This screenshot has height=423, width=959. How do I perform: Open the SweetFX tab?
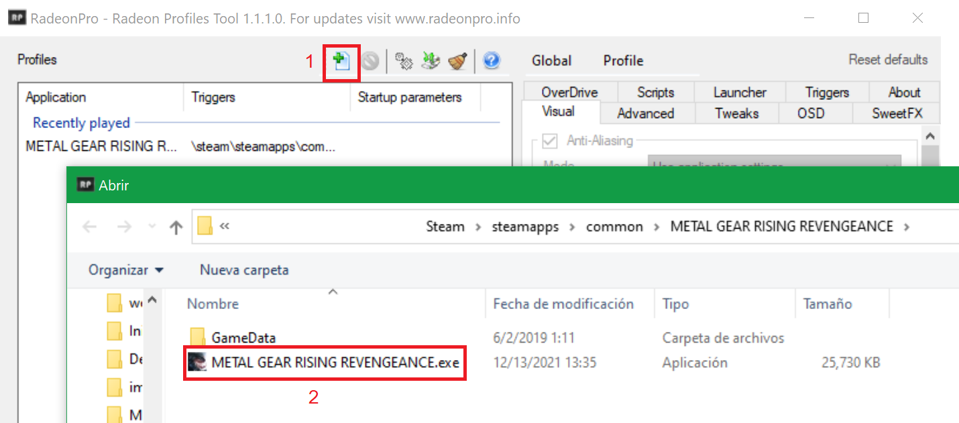pyautogui.click(x=897, y=113)
